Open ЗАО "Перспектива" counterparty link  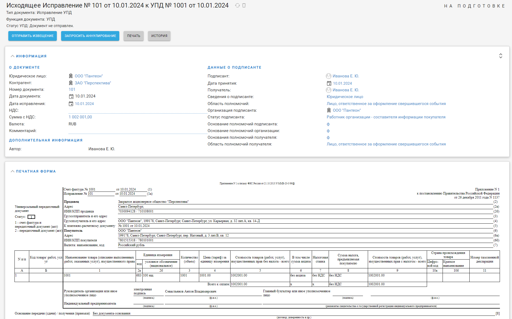coord(93,83)
